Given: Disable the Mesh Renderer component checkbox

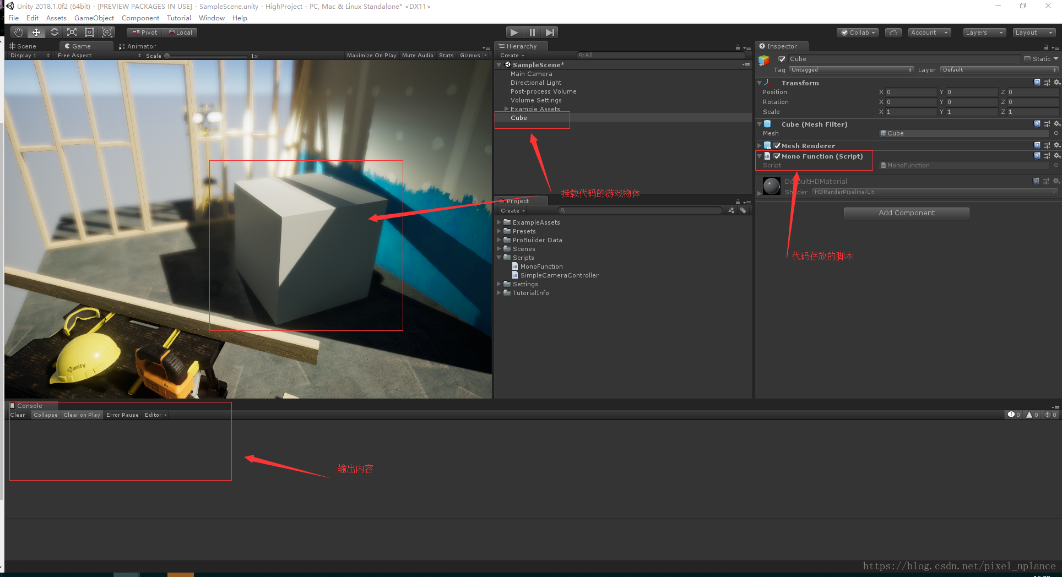Looking at the screenshot, I should 777,146.
